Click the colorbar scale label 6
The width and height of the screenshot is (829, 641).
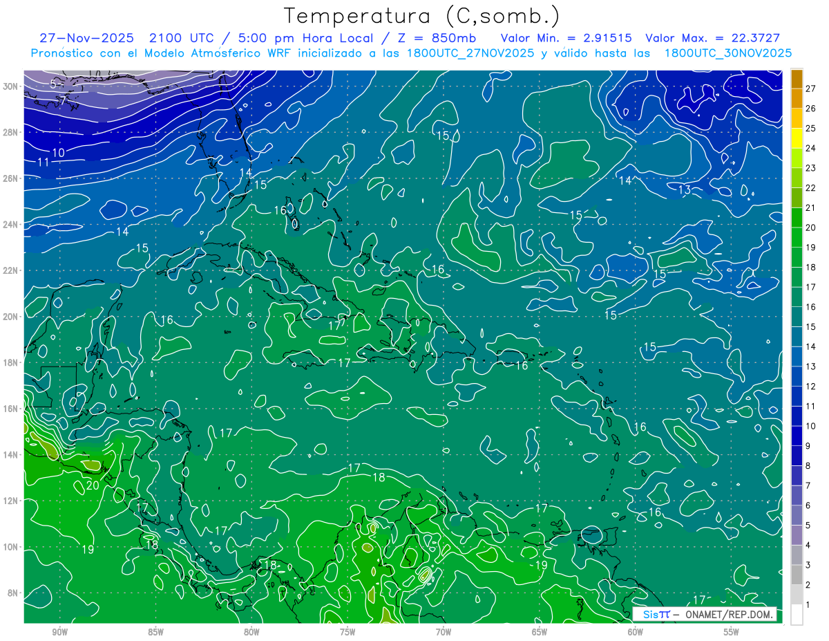click(x=808, y=506)
